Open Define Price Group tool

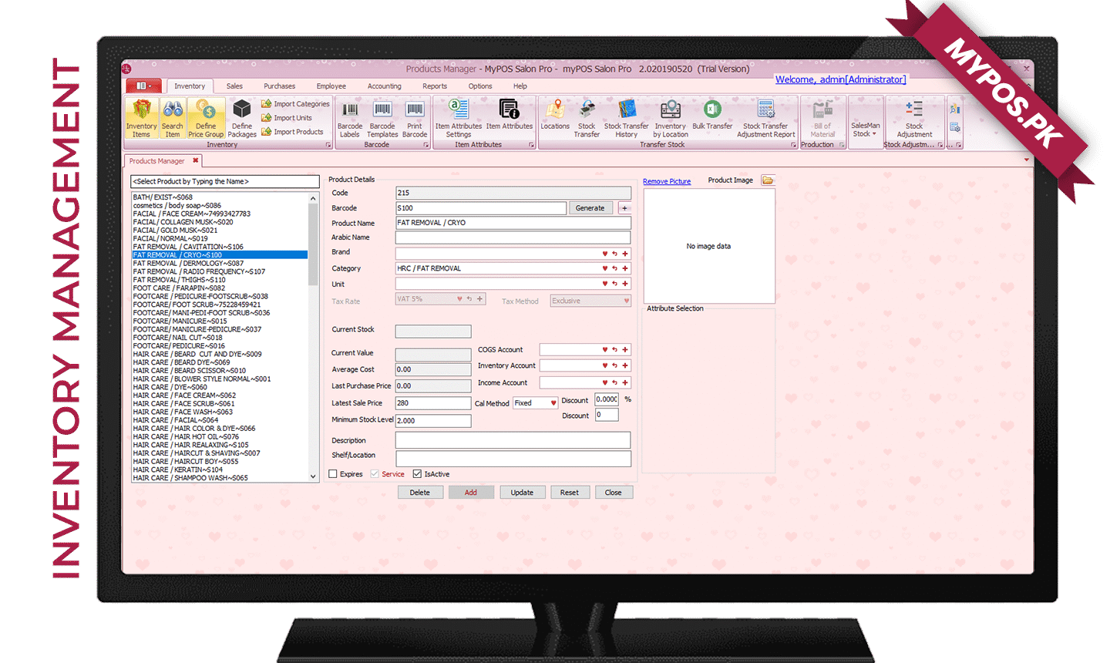pyautogui.click(x=206, y=118)
